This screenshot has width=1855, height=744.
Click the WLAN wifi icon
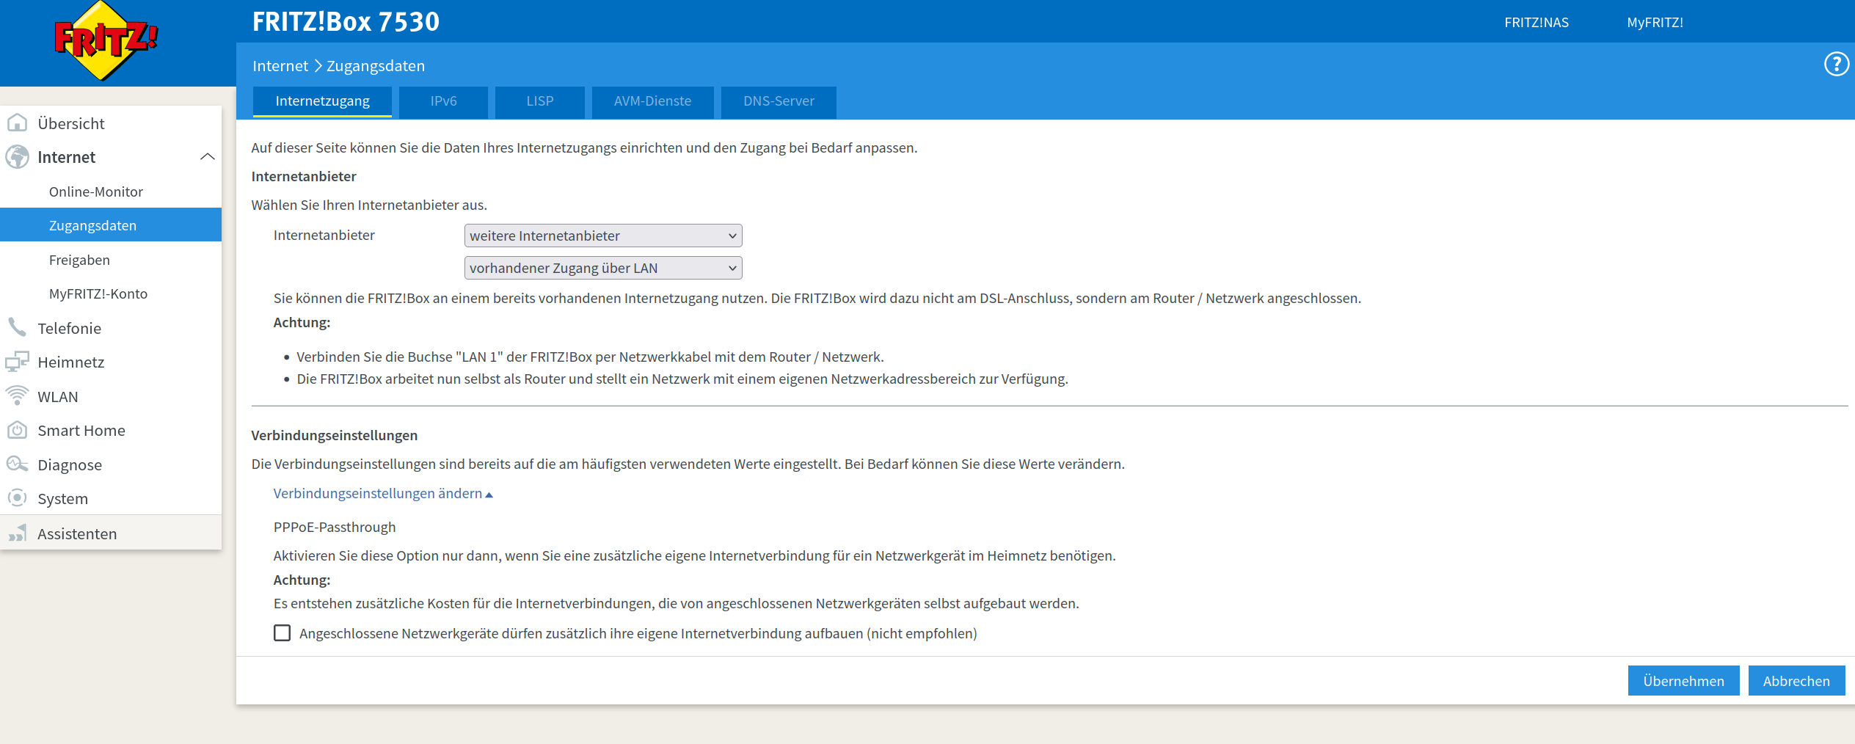point(17,396)
